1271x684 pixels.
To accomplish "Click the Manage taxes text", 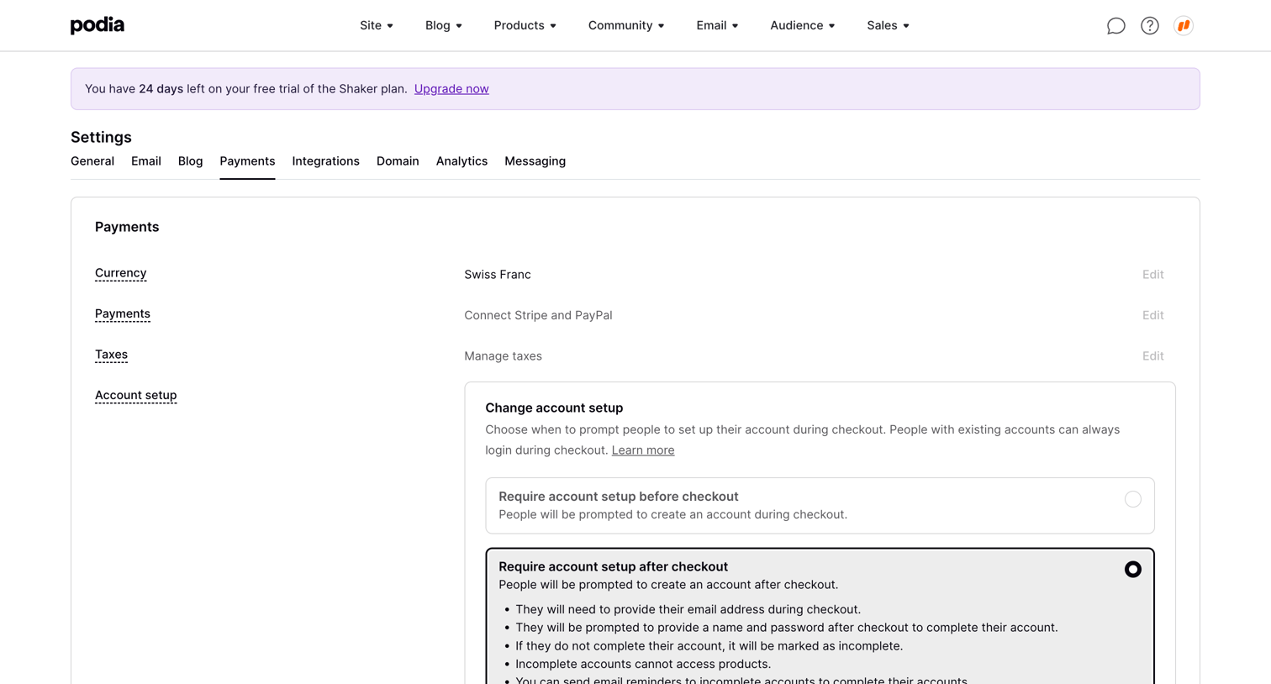I will pos(503,356).
